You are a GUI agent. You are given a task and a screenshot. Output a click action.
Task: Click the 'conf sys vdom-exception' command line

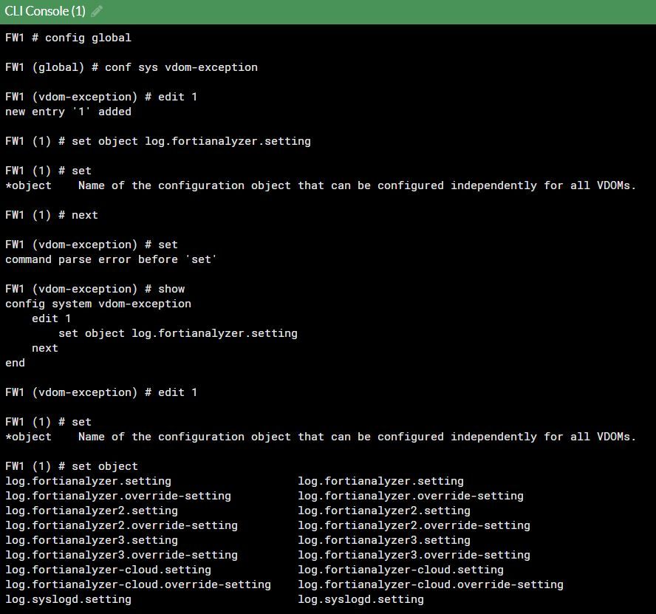point(131,67)
